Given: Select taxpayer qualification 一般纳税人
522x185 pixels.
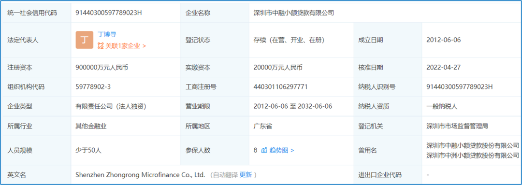Looking at the screenshot, I should pos(442,106).
